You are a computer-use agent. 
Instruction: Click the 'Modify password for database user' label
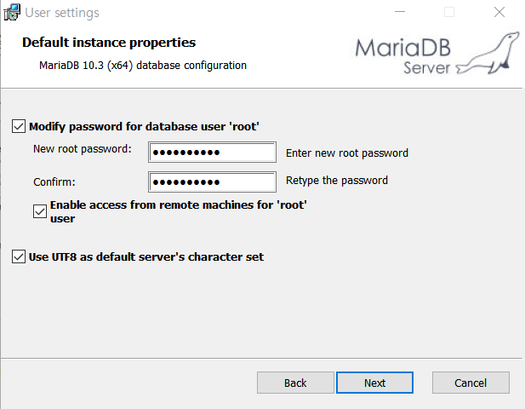[144, 126]
